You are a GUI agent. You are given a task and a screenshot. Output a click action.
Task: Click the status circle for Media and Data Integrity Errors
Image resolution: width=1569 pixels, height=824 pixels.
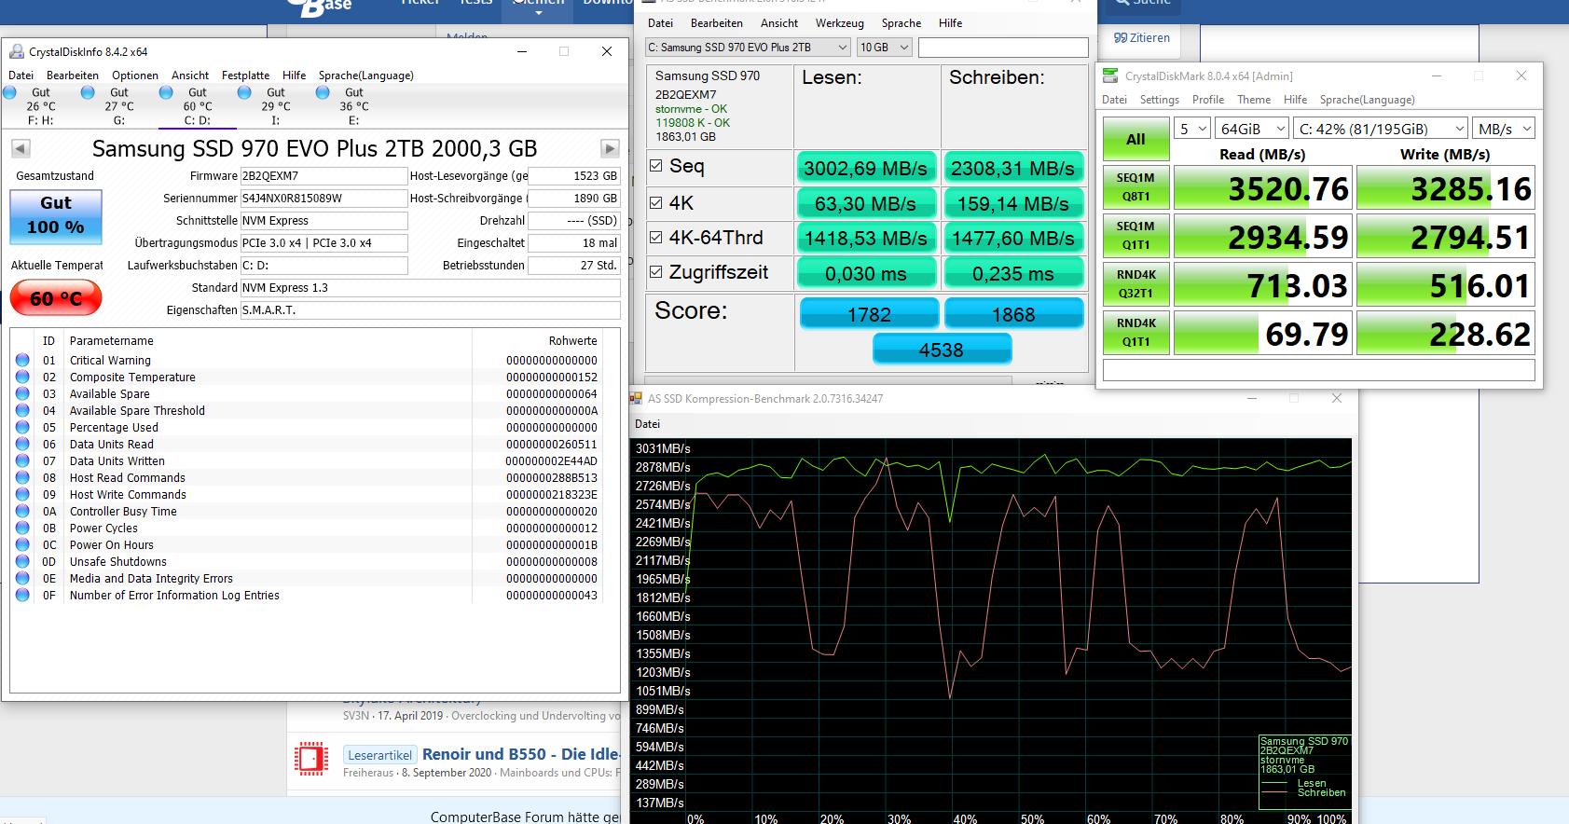point(22,578)
